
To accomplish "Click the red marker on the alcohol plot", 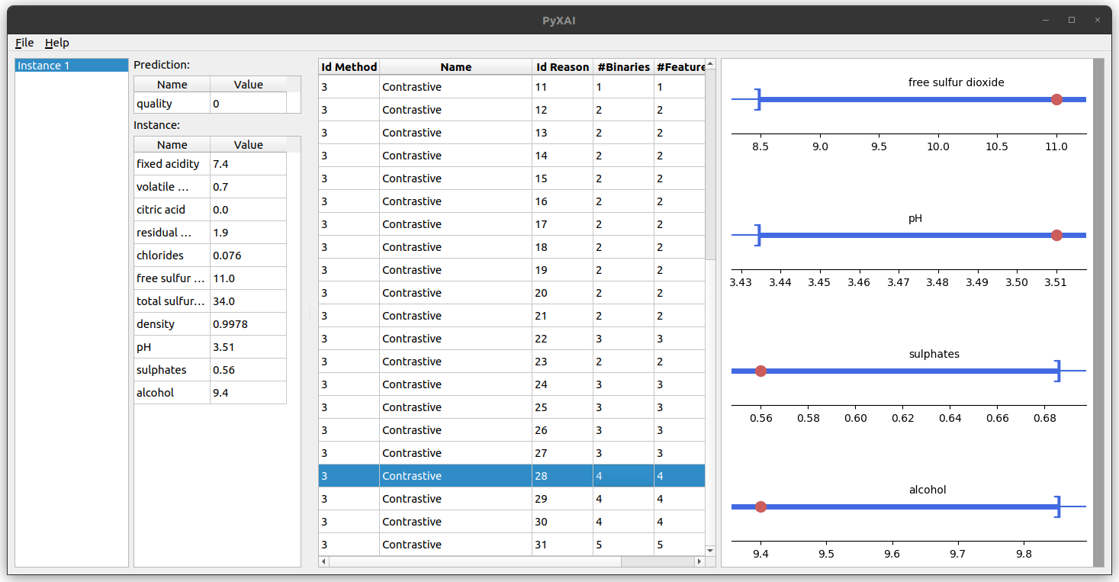I will click(x=760, y=506).
